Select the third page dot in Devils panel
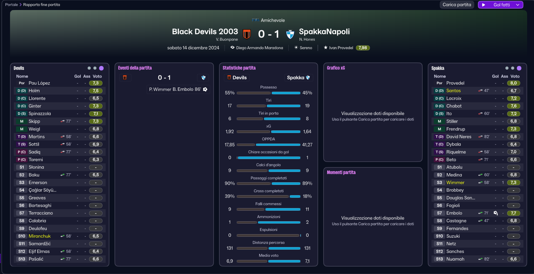 click(x=101, y=68)
